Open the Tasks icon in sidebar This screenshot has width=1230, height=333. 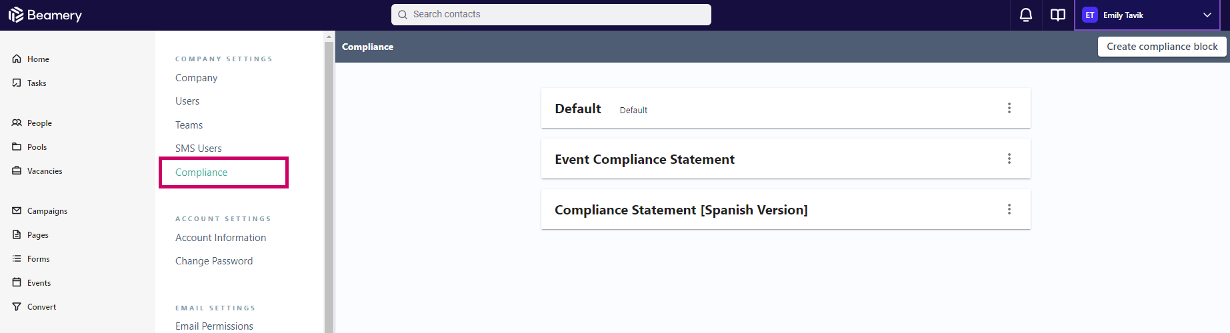(17, 83)
